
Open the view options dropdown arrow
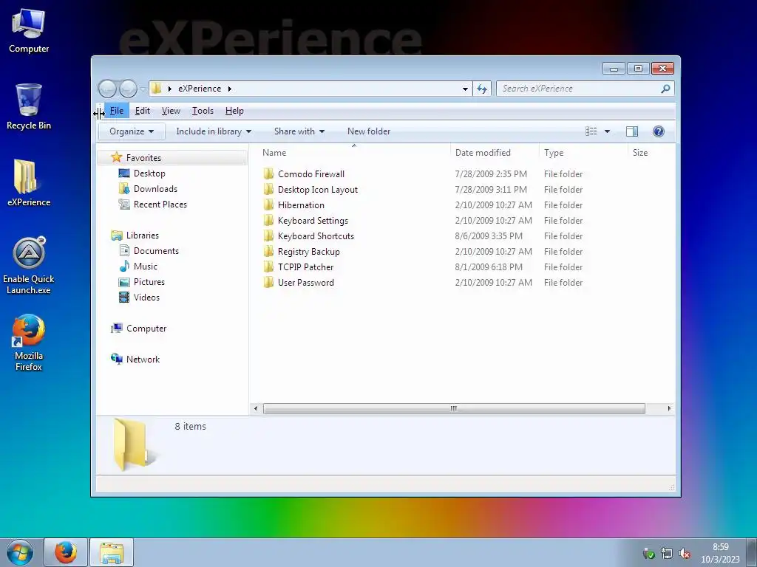(608, 131)
